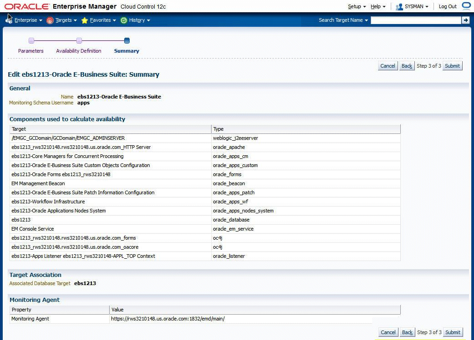Select Custom Objects Configuration target row

205,165
